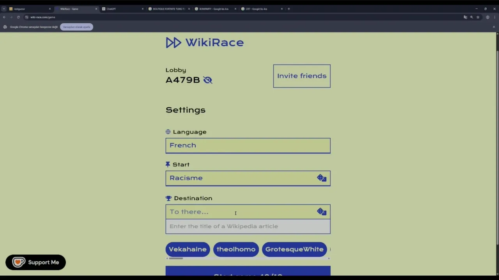Close the WikiRace - Game tab
The height and width of the screenshot is (280, 499).
pyautogui.click(x=96, y=9)
